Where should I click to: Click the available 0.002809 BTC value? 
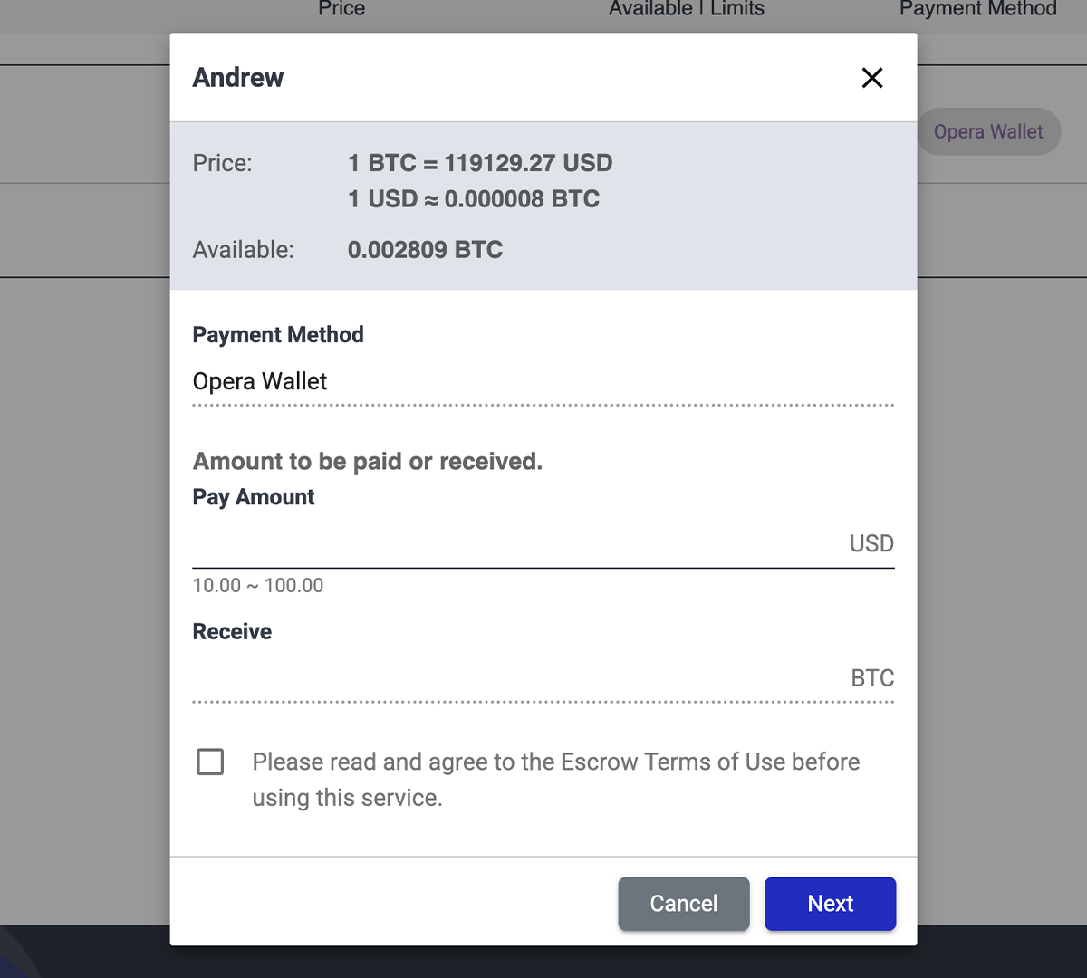coord(425,250)
